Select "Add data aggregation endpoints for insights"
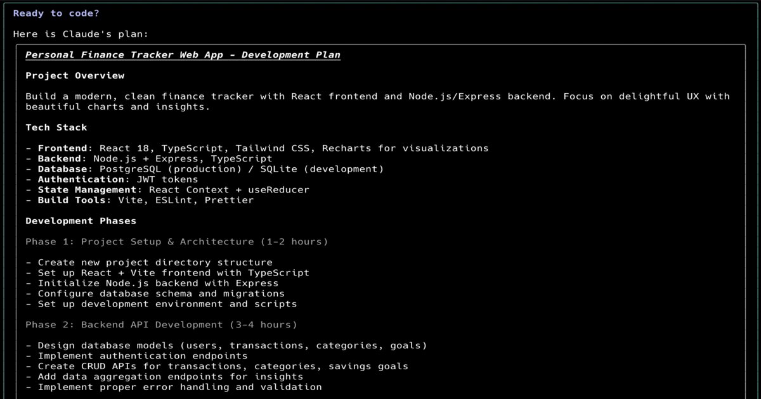The width and height of the screenshot is (761, 399). pyautogui.click(x=164, y=376)
